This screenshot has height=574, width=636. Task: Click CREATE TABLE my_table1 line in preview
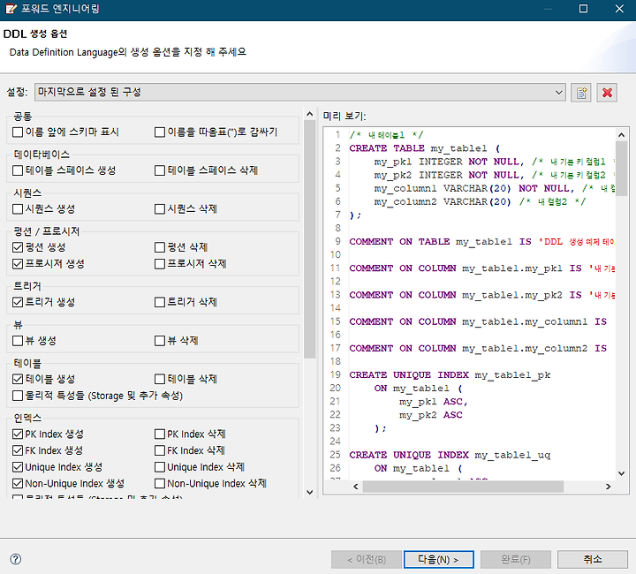424,148
